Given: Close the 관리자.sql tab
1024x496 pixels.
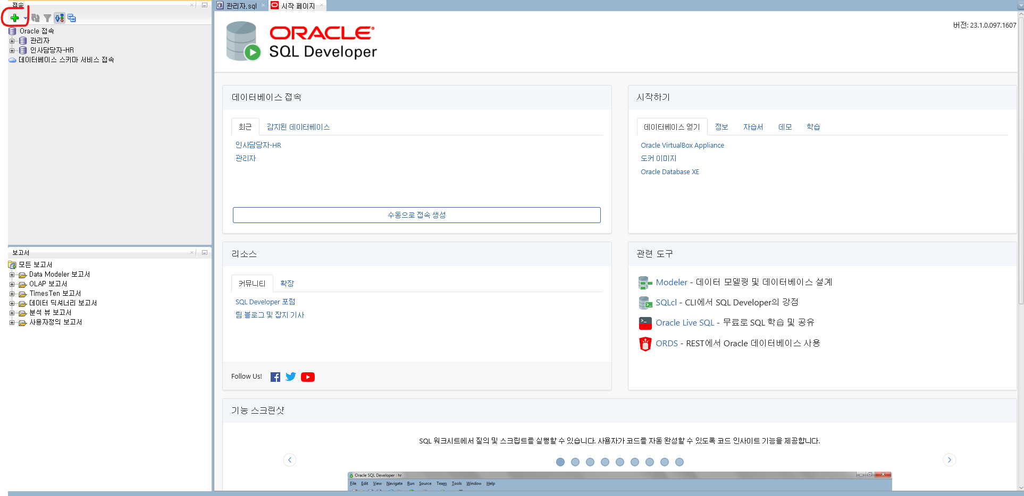Looking at the screenshot, I should pos(263,5).
